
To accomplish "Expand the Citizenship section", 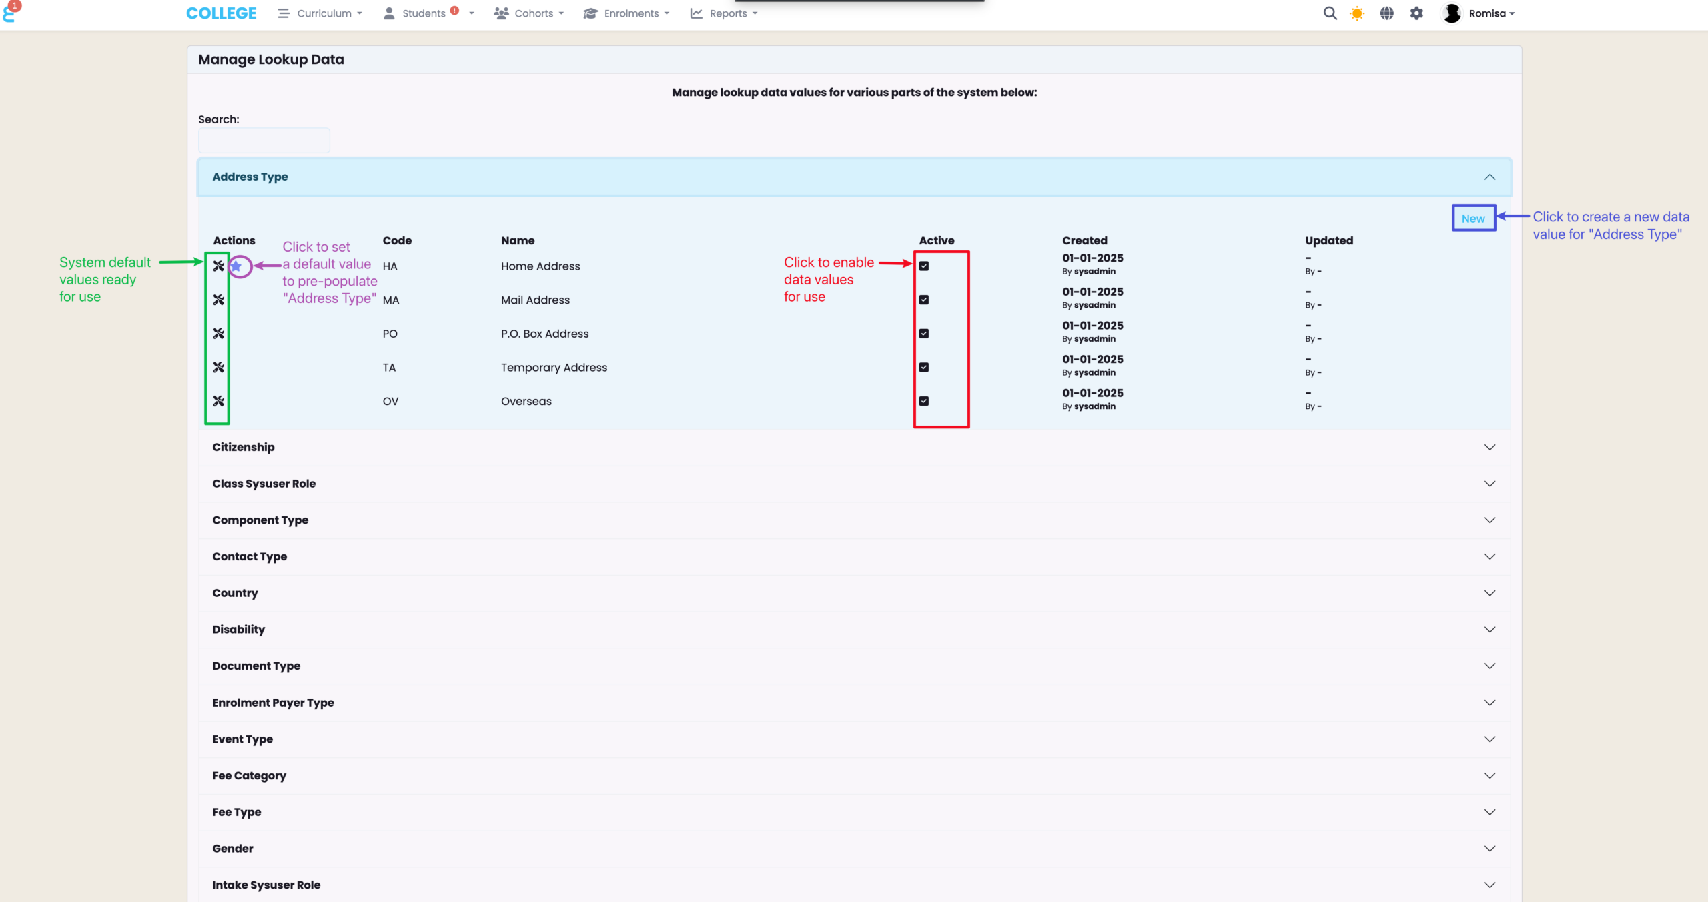I will point(1490,447).
